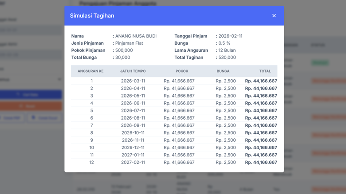
Task: Click the first blurred date input on left
Action: point(30,30)
